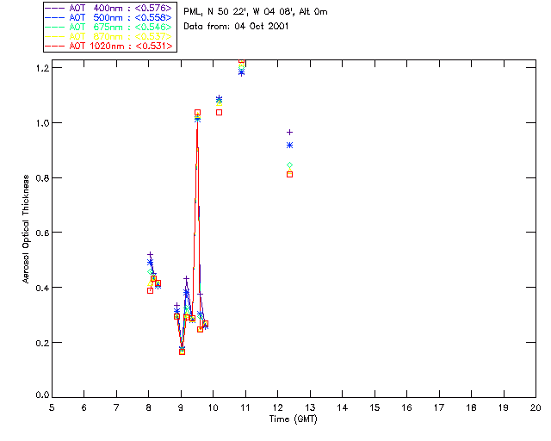Click the y-axis tick label 0.0
The height and width of the screenshot is (441, 551).
[42, 395]
